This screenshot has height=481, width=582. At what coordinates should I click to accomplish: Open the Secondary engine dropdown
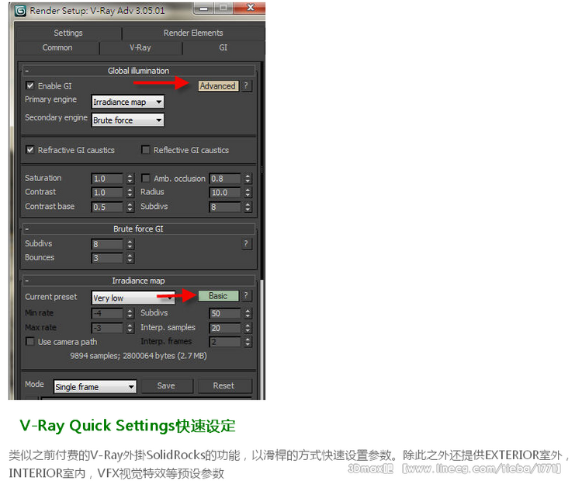(128, 120)
